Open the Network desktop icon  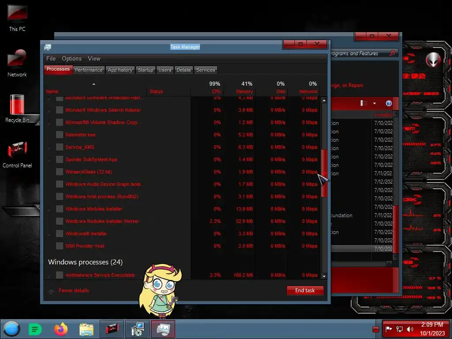point(17,63)
